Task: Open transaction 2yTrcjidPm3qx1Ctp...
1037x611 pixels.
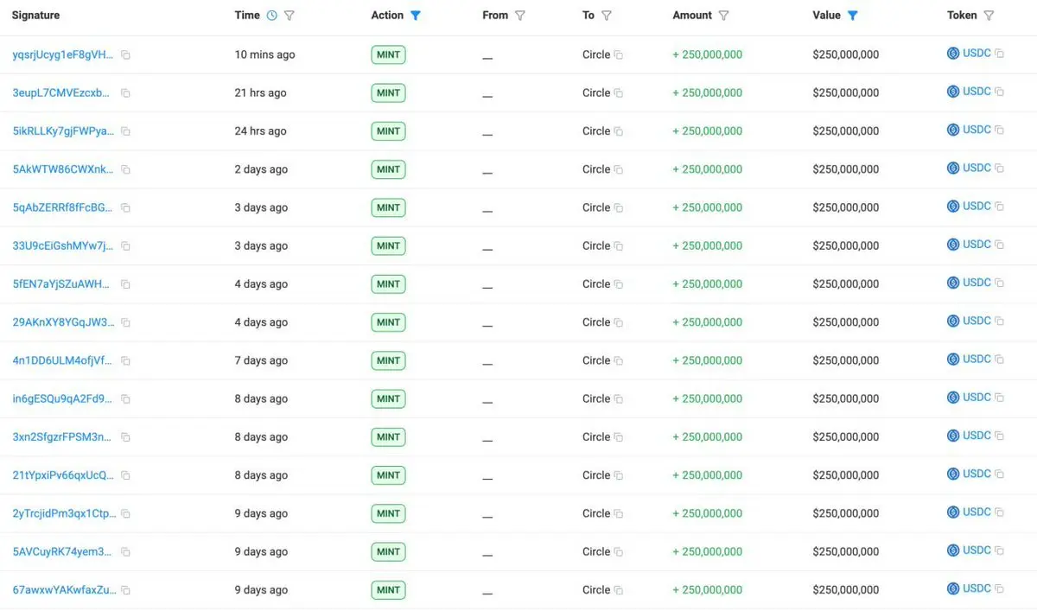Action: pos(64,513)
